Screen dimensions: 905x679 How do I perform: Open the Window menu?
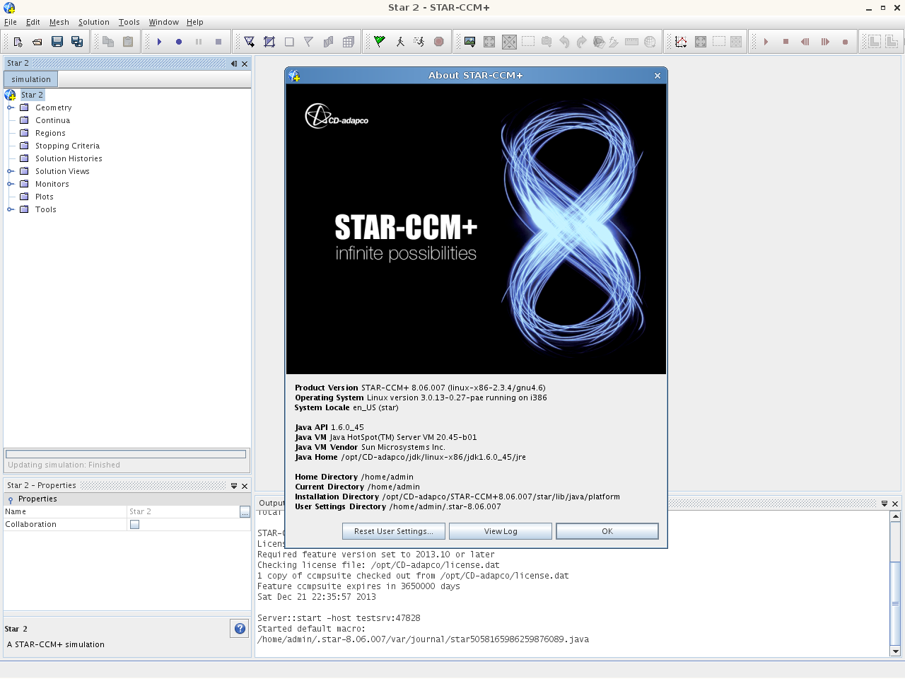pos(163,22)
